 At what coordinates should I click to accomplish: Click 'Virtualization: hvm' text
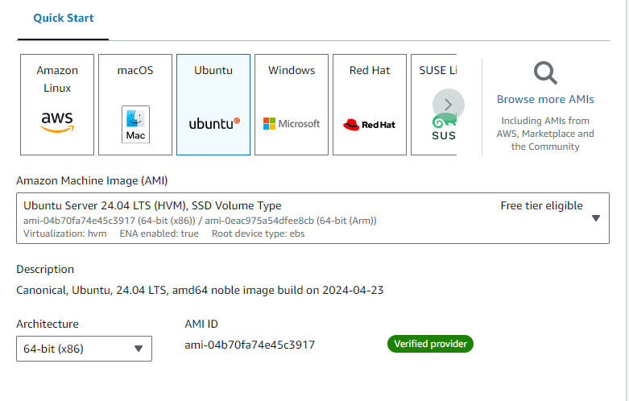(x=65, y=234)
